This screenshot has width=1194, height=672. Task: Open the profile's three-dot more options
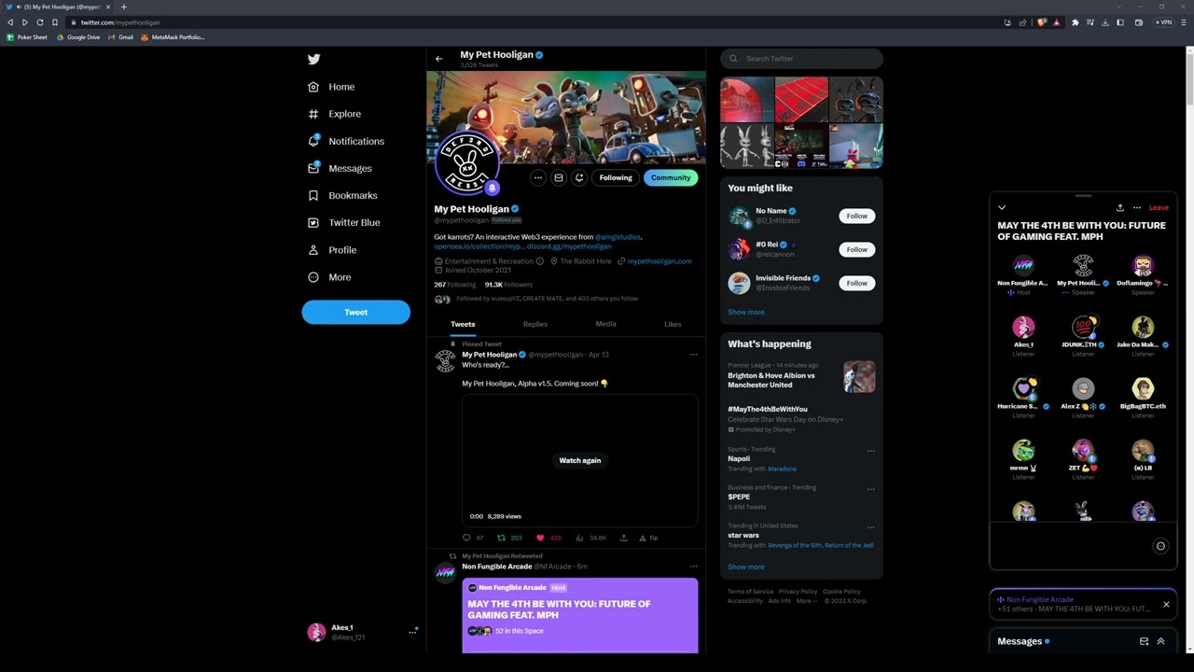538,177
